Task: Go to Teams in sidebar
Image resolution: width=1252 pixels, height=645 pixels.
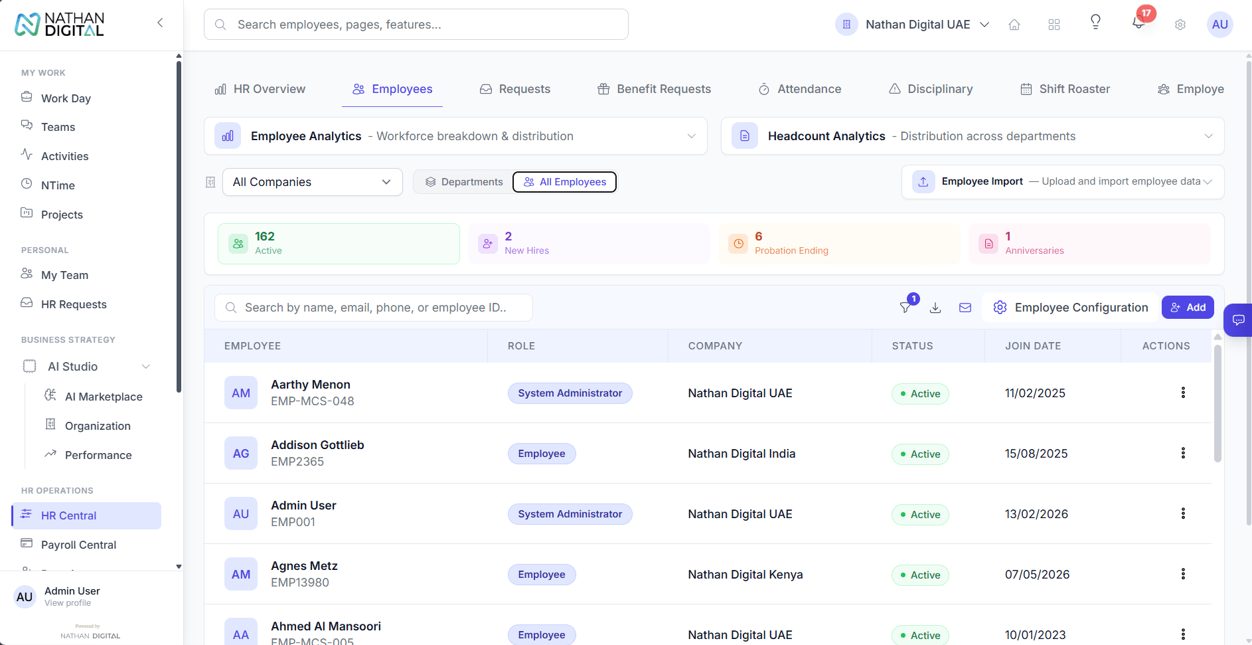Action: point(86,127)
